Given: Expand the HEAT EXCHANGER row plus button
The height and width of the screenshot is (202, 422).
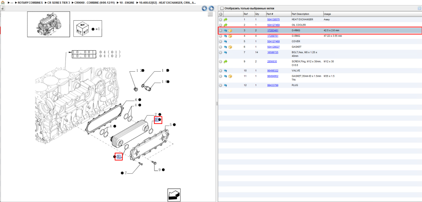Looking at the screenshot, I should [221, 20].
